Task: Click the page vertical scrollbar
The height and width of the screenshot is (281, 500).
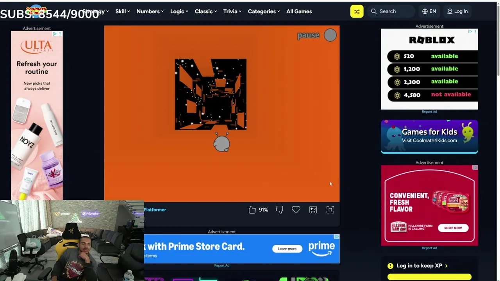Action: (498, 39)
